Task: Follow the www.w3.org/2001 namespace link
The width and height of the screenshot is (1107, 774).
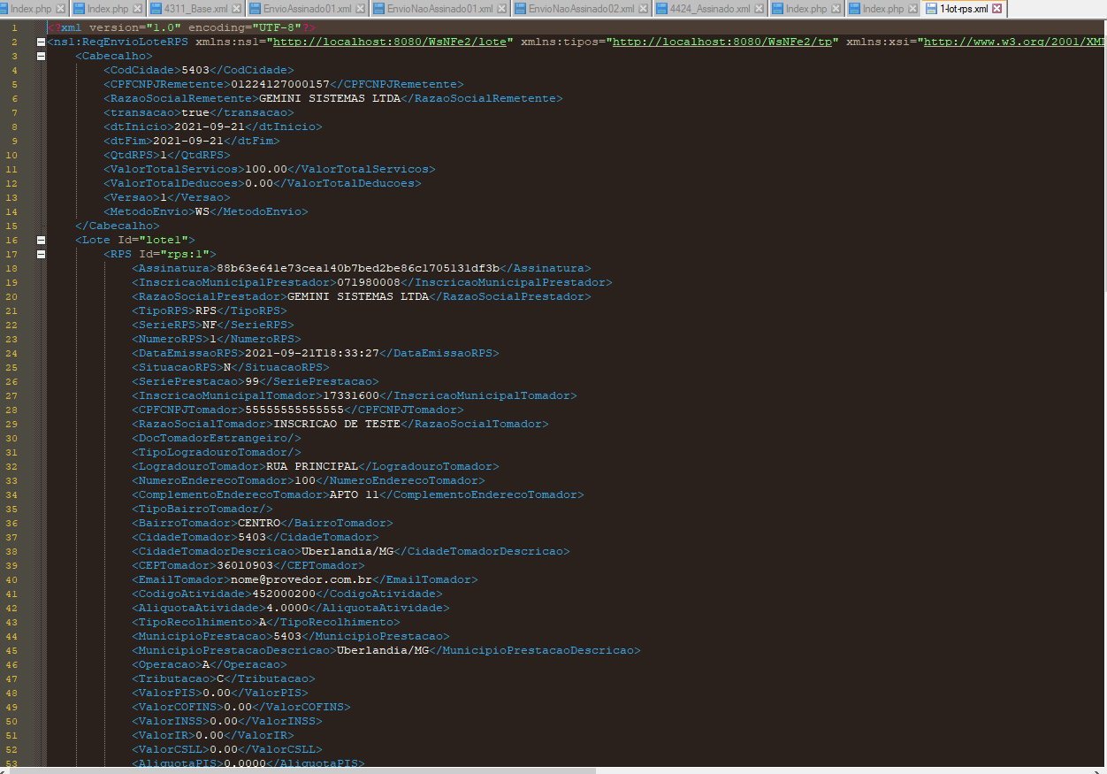Action: point(1015,42)
